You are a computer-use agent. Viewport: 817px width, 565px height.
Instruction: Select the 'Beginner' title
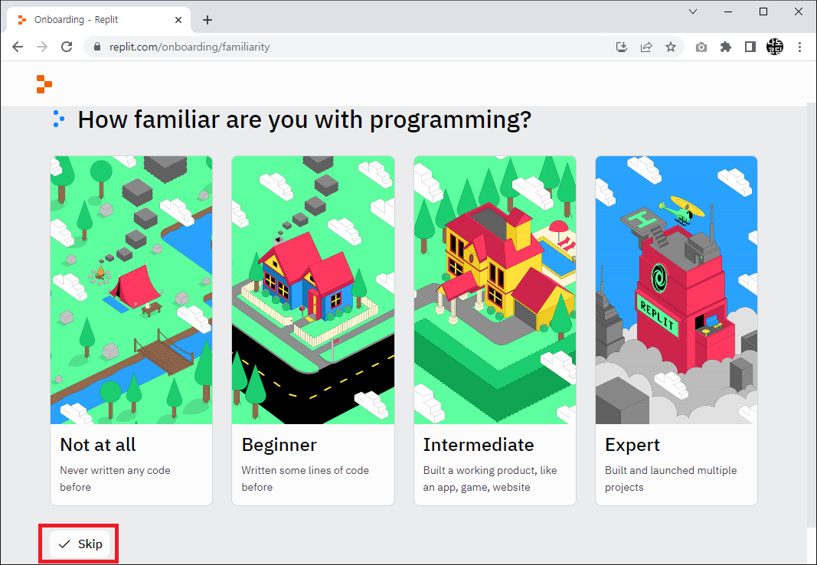(279, 445)
